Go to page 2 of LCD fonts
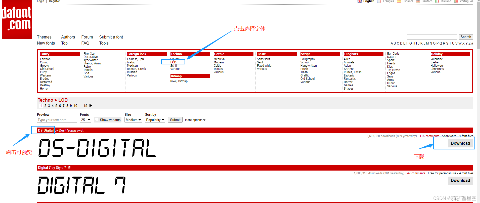 pyautogui.click(x=45, y=106)
